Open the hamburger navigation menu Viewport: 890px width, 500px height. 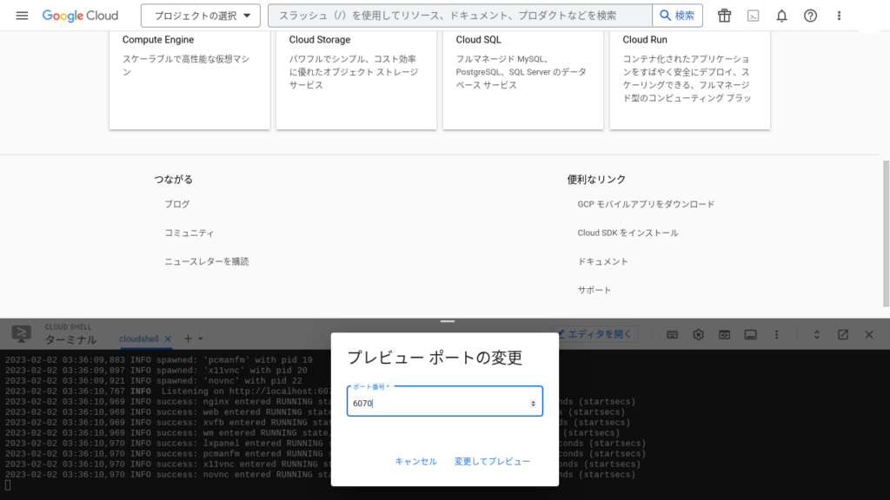pyautogui.click(x=23, y=16)
